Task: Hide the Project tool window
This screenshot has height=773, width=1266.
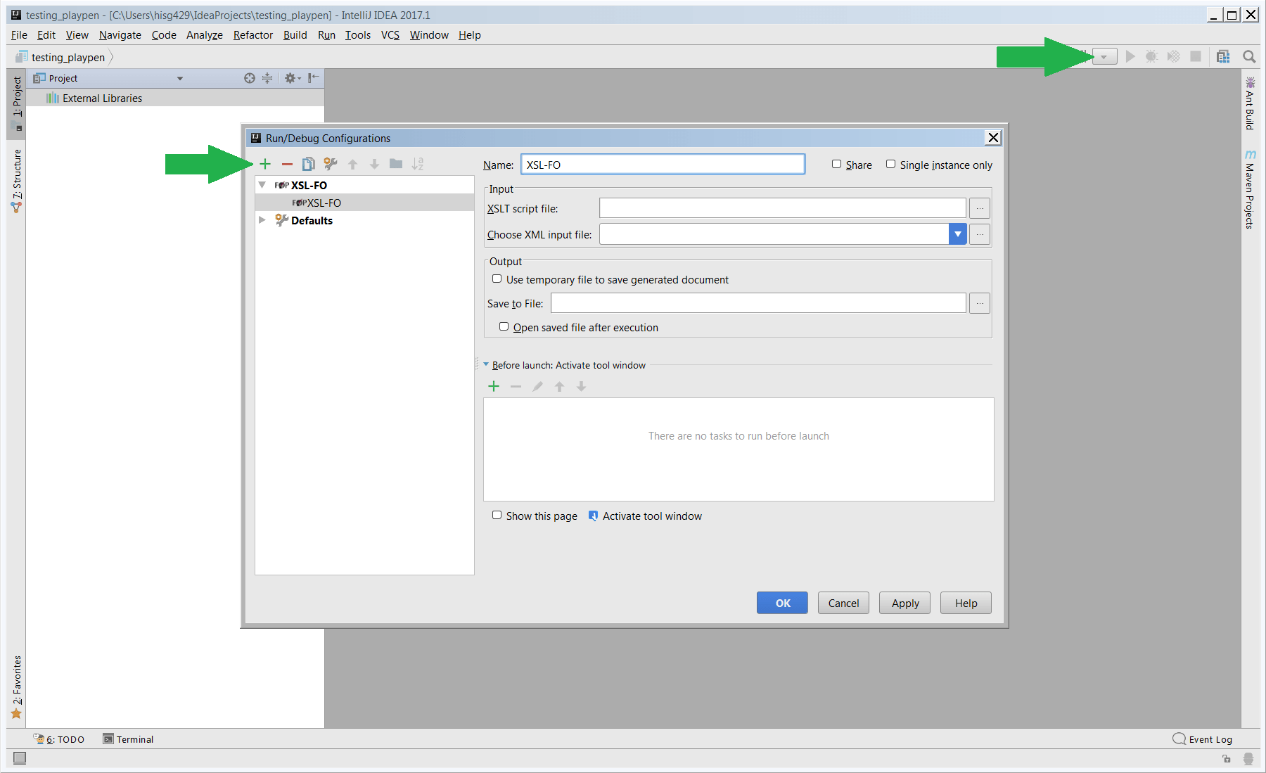Action: click(x=313, y=78)
